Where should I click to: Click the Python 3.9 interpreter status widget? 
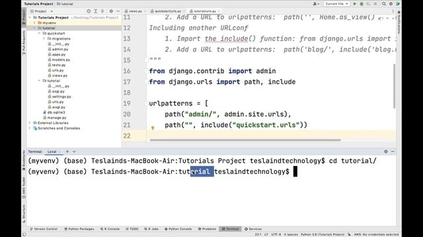coord(323,234)
